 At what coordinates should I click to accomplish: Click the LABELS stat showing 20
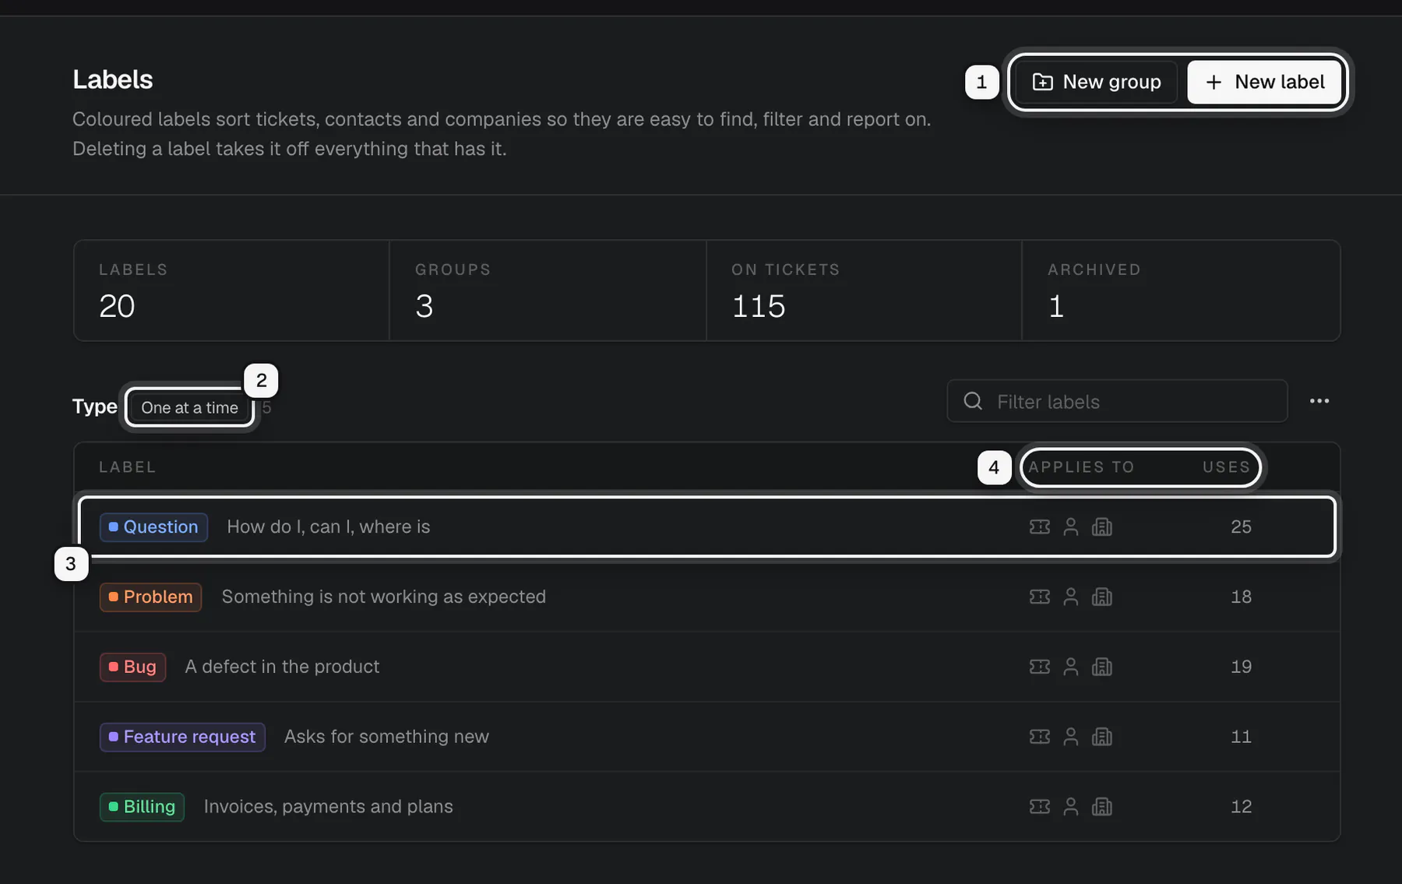(231, 291)
